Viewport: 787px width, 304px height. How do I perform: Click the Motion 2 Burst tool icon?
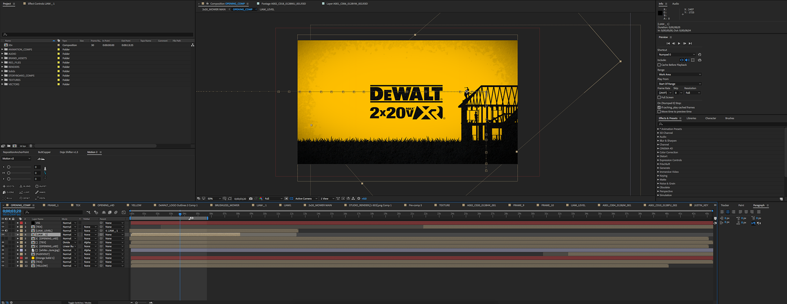37,186
